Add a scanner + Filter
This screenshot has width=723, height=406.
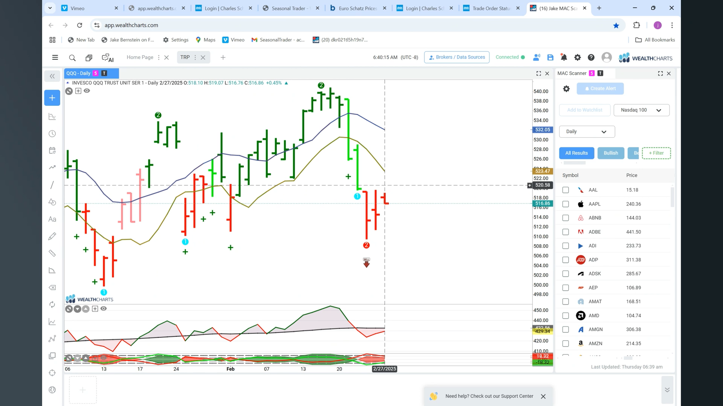click(656, 153)
